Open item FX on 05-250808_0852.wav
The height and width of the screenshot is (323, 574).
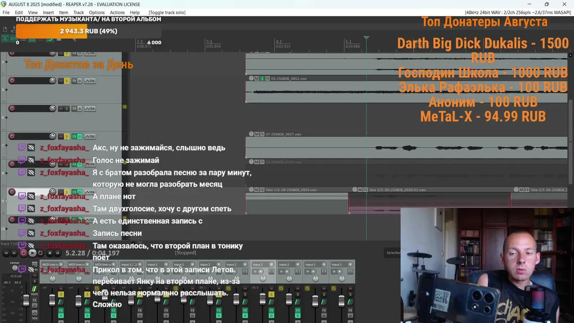[x=267, y=79]
